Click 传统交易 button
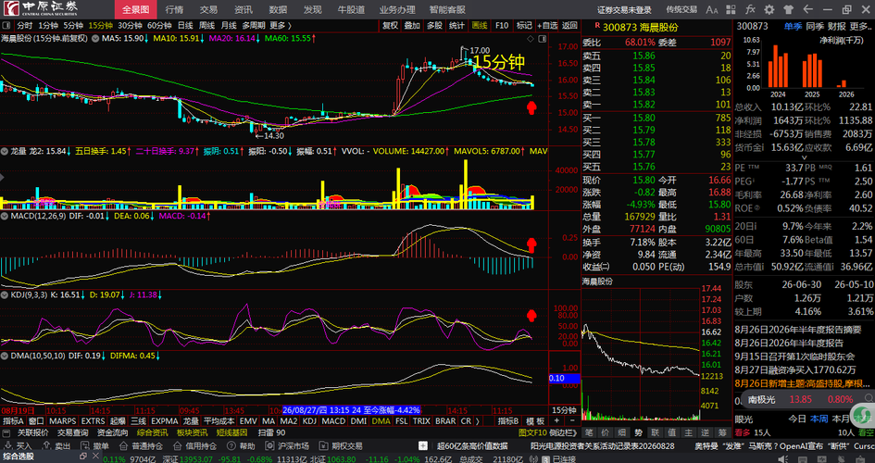875x463 pixels. pos(681,9)
